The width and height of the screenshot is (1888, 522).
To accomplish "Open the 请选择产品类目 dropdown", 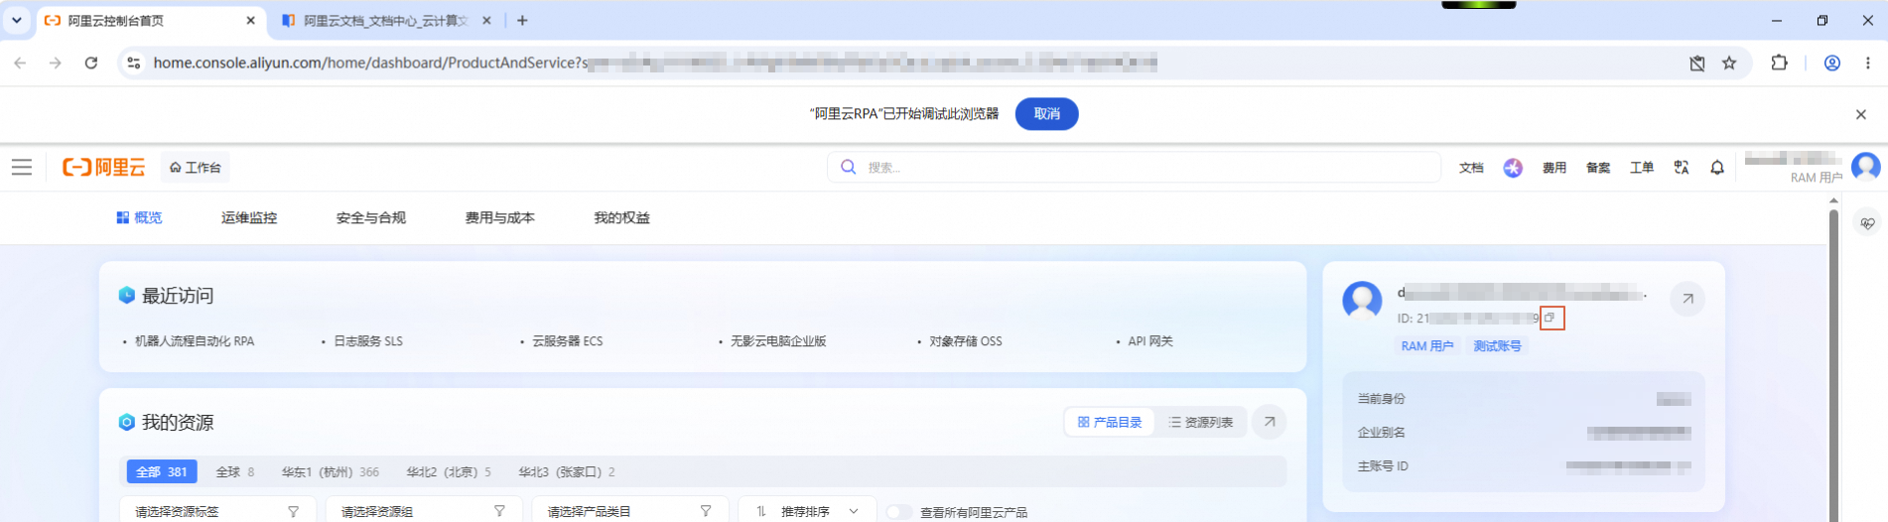I will 630,511.
